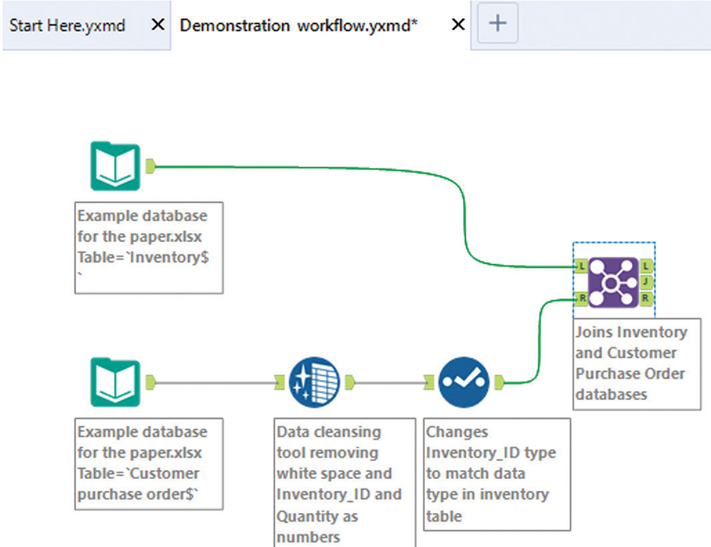The width and height of the screenshot is (711, 547).
Task: Click the Join tool's R output anchor
Action: point(645,298)
